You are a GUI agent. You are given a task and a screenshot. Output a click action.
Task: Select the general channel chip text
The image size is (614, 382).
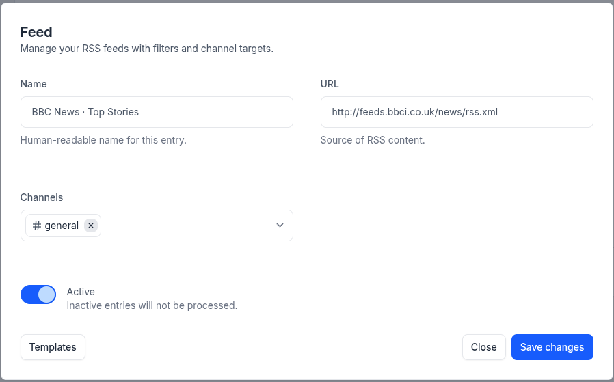click(x=62, y=226)
